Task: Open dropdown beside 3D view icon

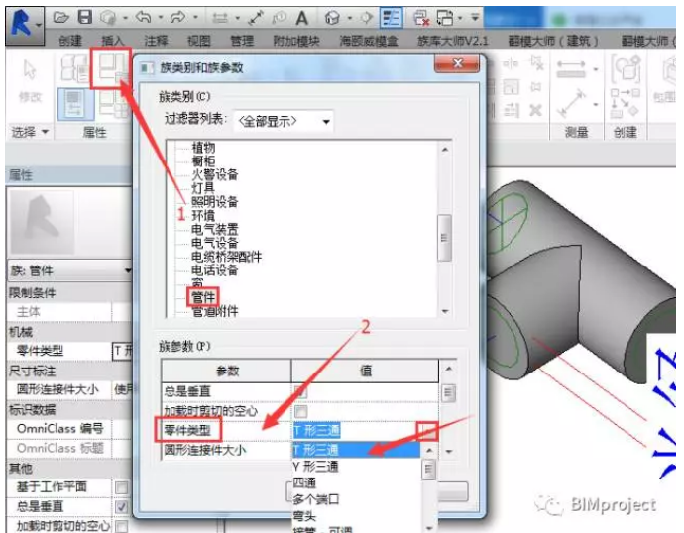Action: (349, 18)
